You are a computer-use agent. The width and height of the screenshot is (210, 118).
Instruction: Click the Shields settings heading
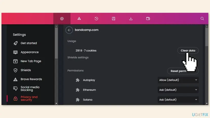coord(78,57)
